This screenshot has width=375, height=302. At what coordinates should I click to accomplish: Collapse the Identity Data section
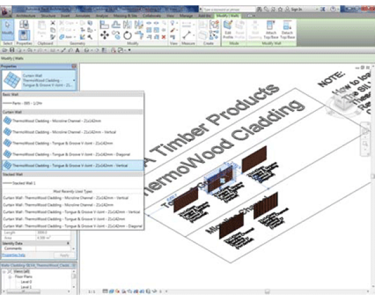tap(68, 243)
